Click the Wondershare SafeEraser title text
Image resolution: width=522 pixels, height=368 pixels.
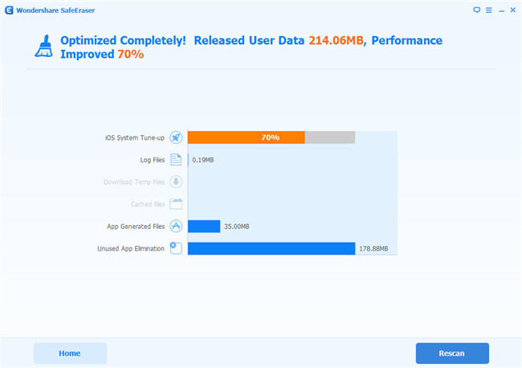pos(55,10)
